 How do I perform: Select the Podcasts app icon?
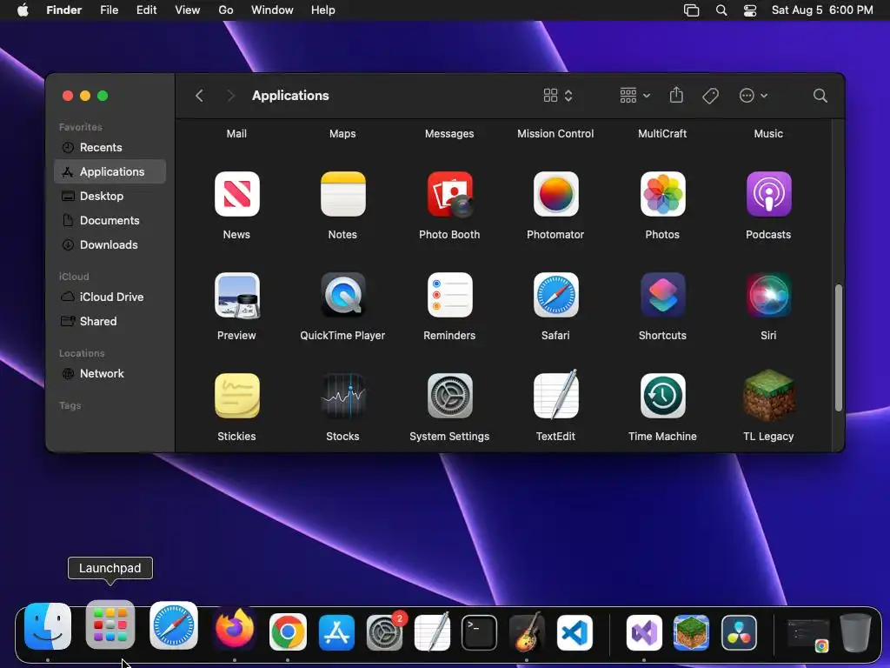[768, 194]
